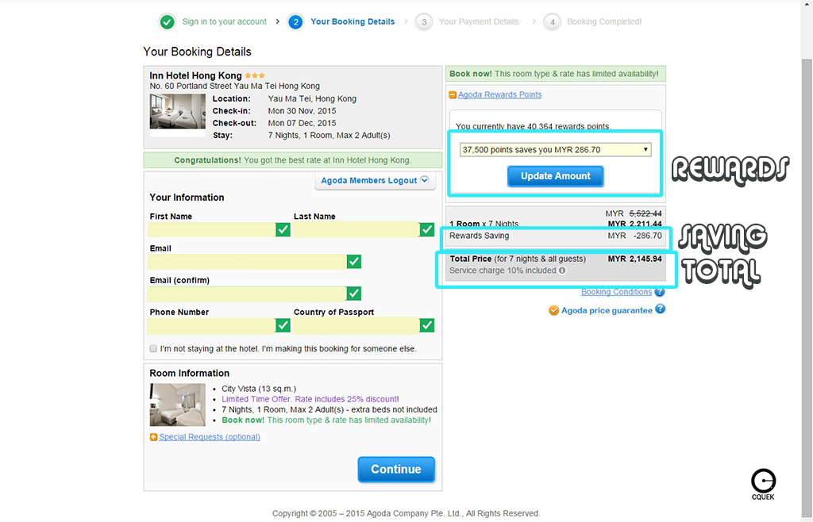Expand Special Requests plus icon

pos(153,437)
